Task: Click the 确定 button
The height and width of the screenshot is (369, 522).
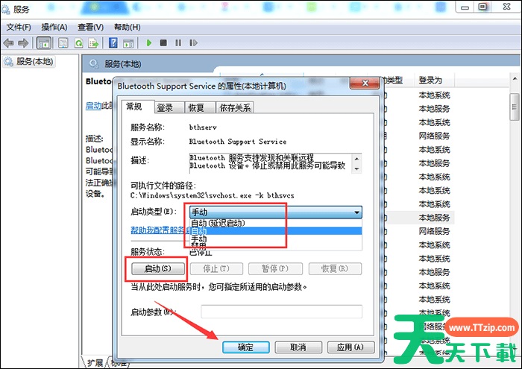Action: tap(245, 347)
